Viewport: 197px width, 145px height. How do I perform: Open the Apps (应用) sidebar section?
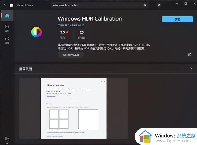click(x=7, y=28)
